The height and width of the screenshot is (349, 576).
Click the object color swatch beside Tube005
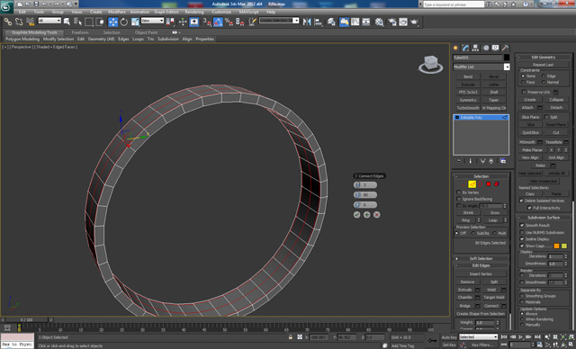[507, 58]
